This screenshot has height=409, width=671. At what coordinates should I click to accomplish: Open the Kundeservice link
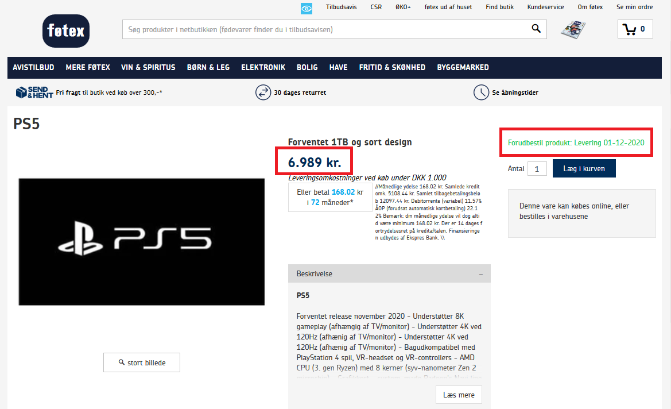(x=545, y=7)
